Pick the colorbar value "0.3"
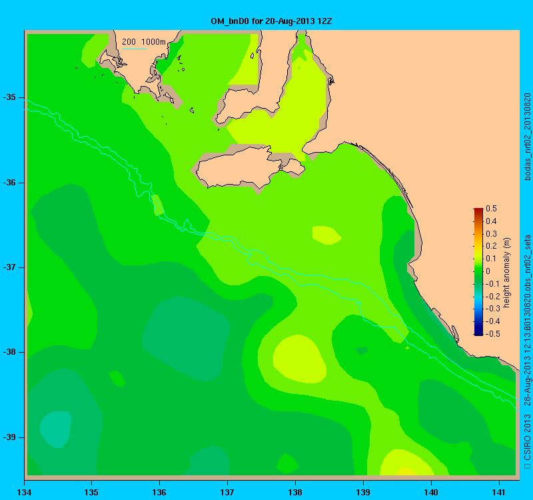Image resolution: width=533 pixels, height=500 pixels. tap(492, 234)
